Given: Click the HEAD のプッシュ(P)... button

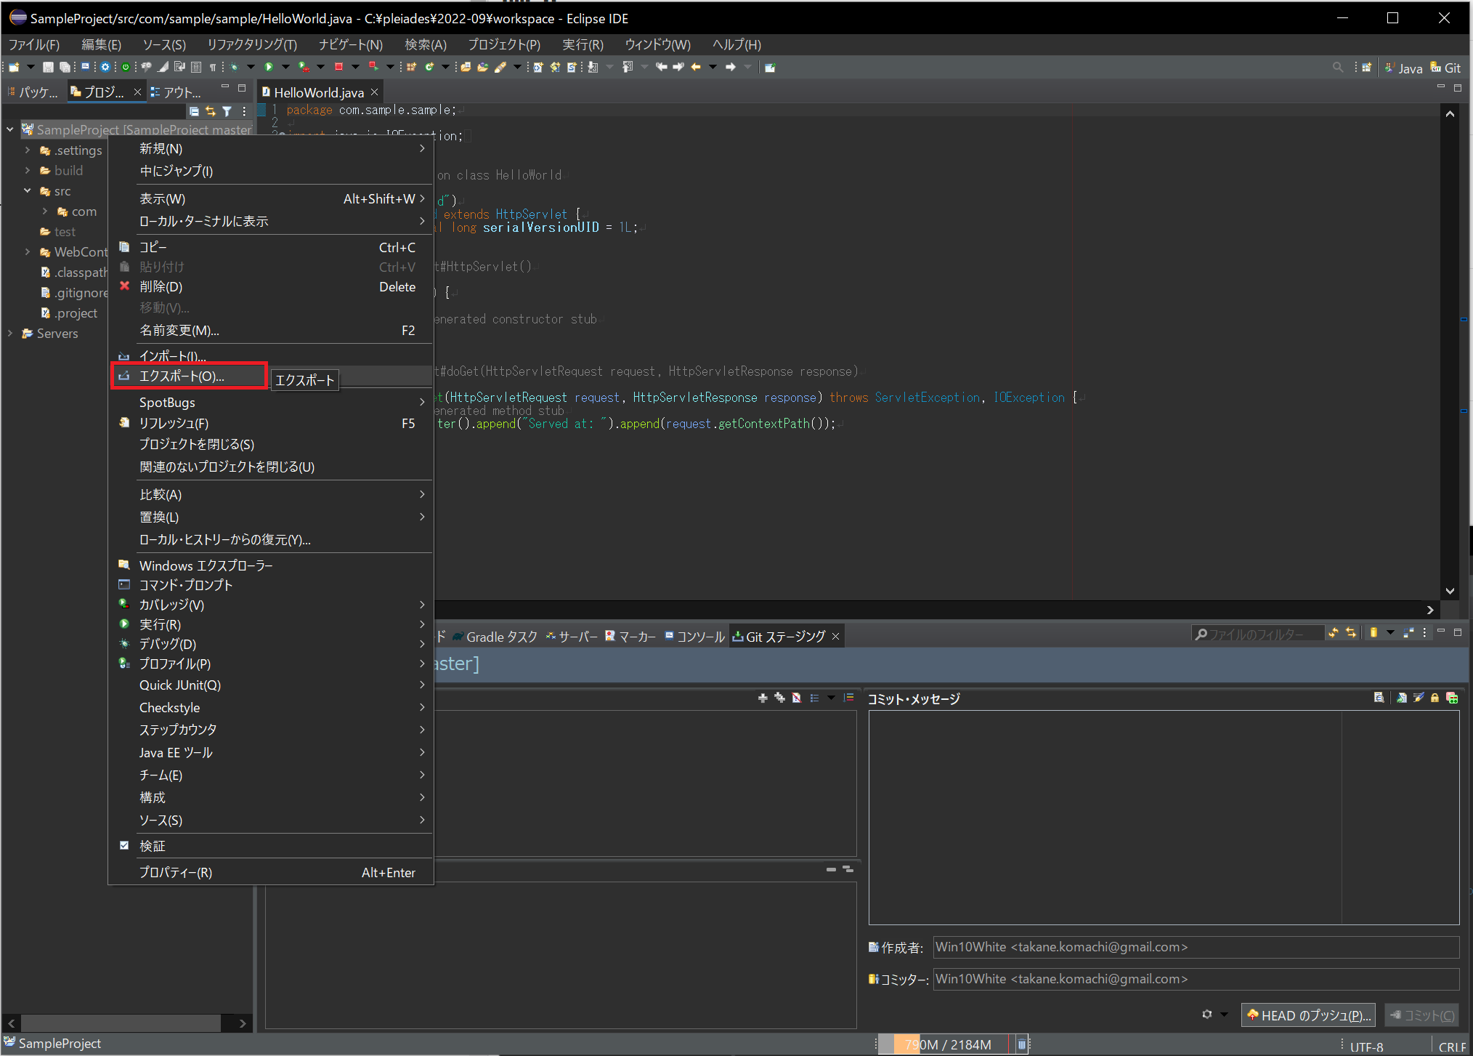Looking at the screenshot, I should pyautogui.click(x=1309, y=1015).
